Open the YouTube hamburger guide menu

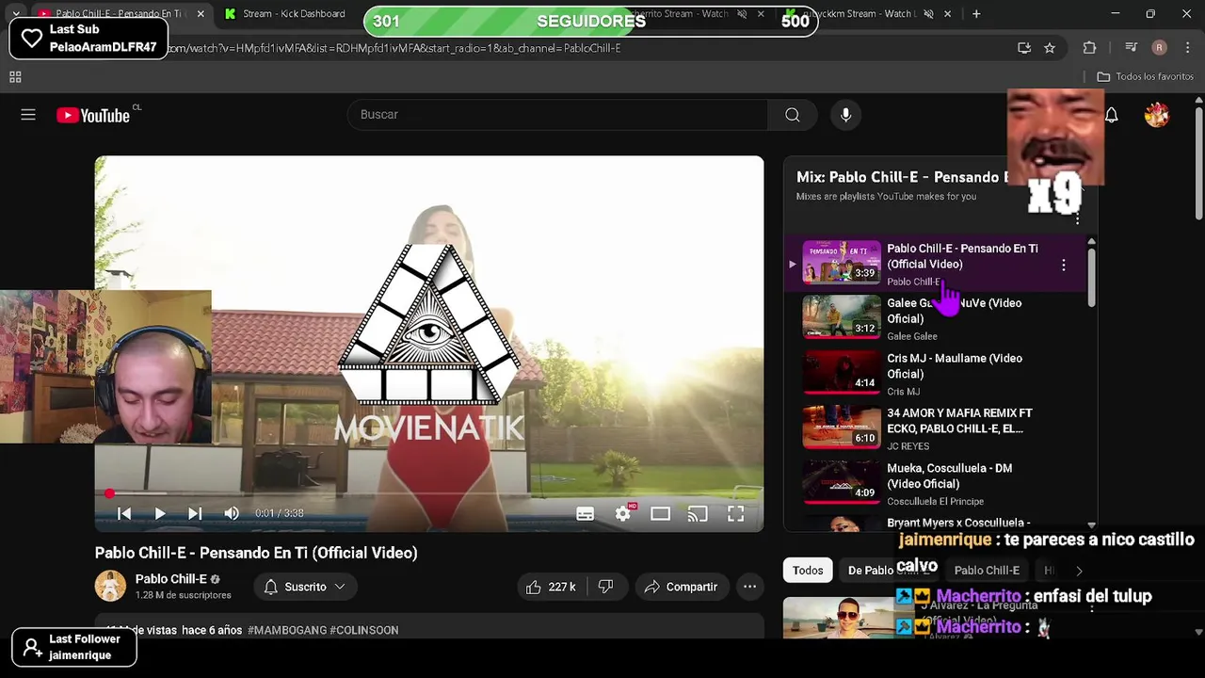[x=28, y=115]
